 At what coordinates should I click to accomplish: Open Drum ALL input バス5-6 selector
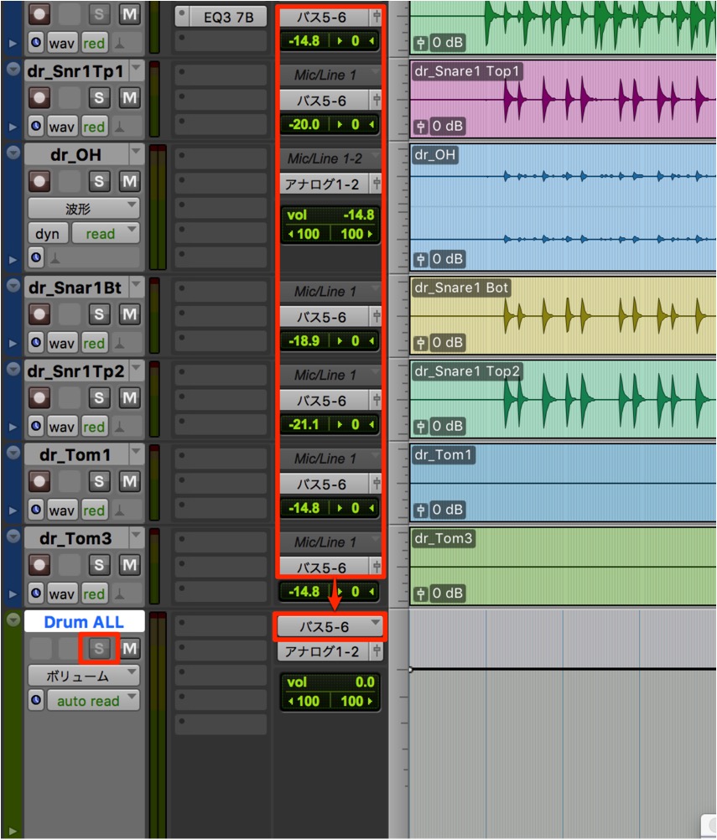(x=330, y=627)
